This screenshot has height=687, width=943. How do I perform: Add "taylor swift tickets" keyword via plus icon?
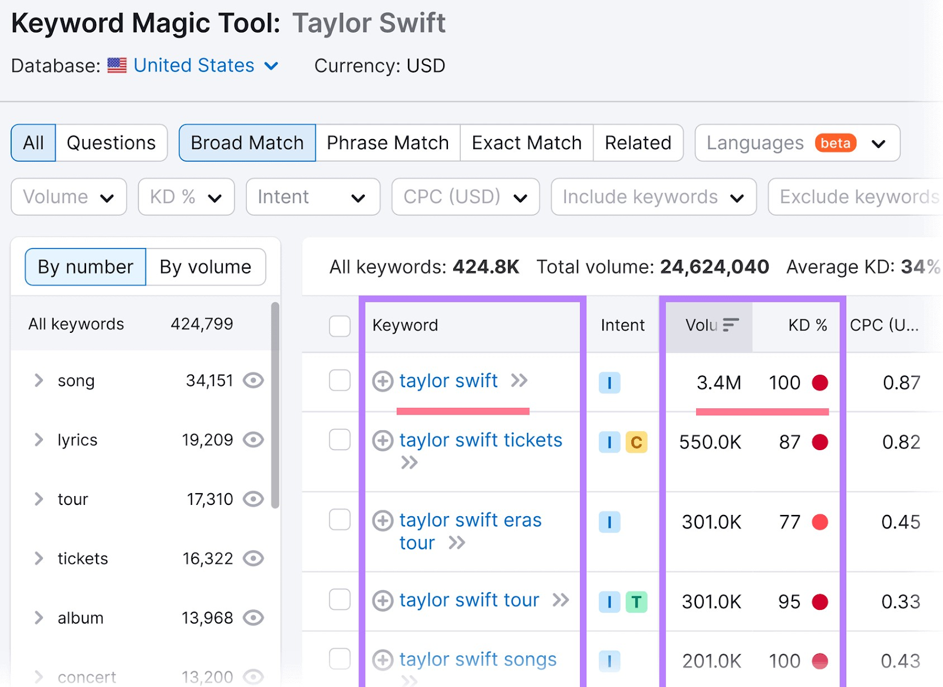[x=384, y=441]
